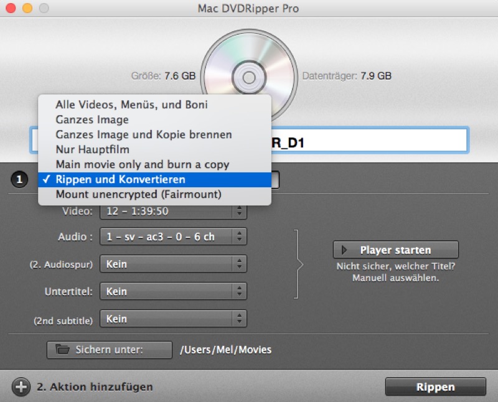The height and width of the screenshot is (402, 498).
Task: Select 'Main movie only and burn a copy'
Action: click(142, 164)
